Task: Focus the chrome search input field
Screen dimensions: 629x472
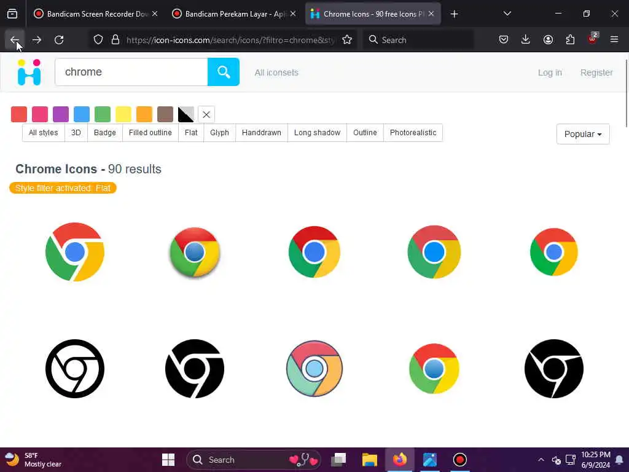Action: [x=131, y=72]
